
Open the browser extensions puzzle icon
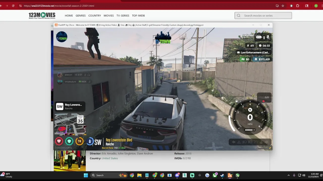tap(298, 6)
